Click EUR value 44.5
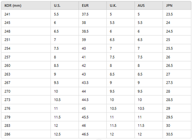 [93, 100]
